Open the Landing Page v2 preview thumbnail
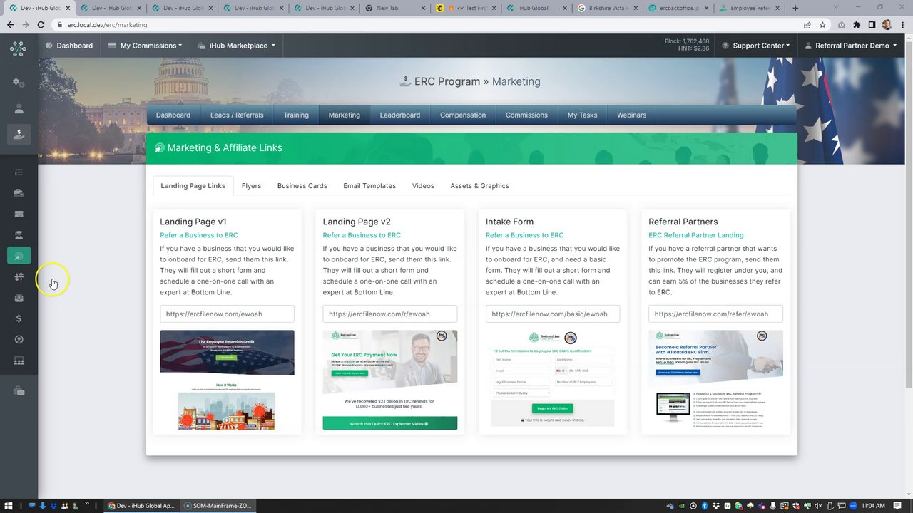 click(x=390, y=380)
